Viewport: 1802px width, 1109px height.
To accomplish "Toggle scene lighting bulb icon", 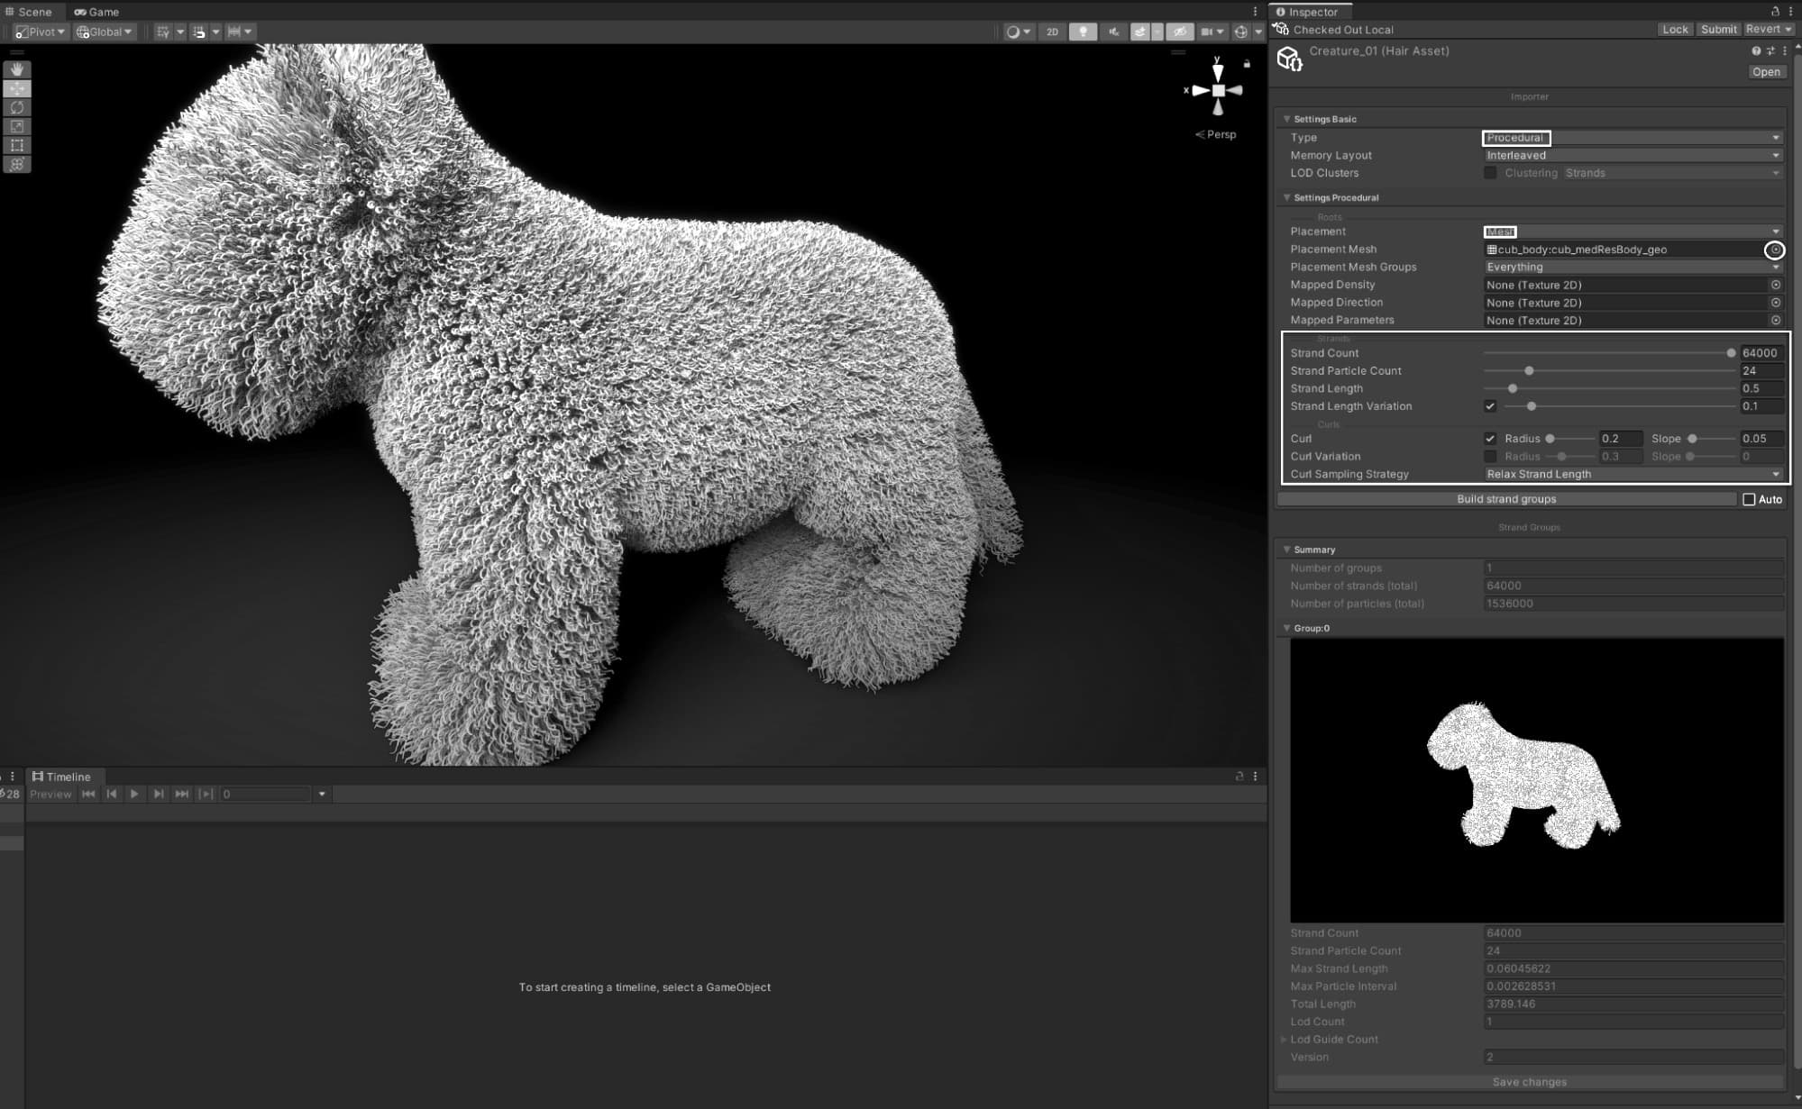I will pos(1083,32).
